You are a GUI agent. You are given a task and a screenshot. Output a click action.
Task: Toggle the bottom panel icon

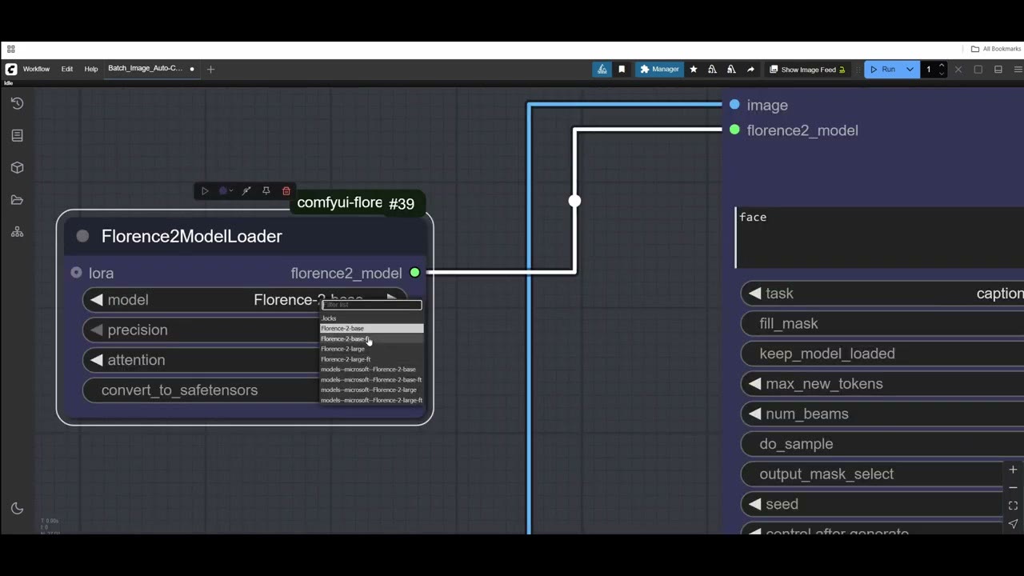(x=998, y=70)
